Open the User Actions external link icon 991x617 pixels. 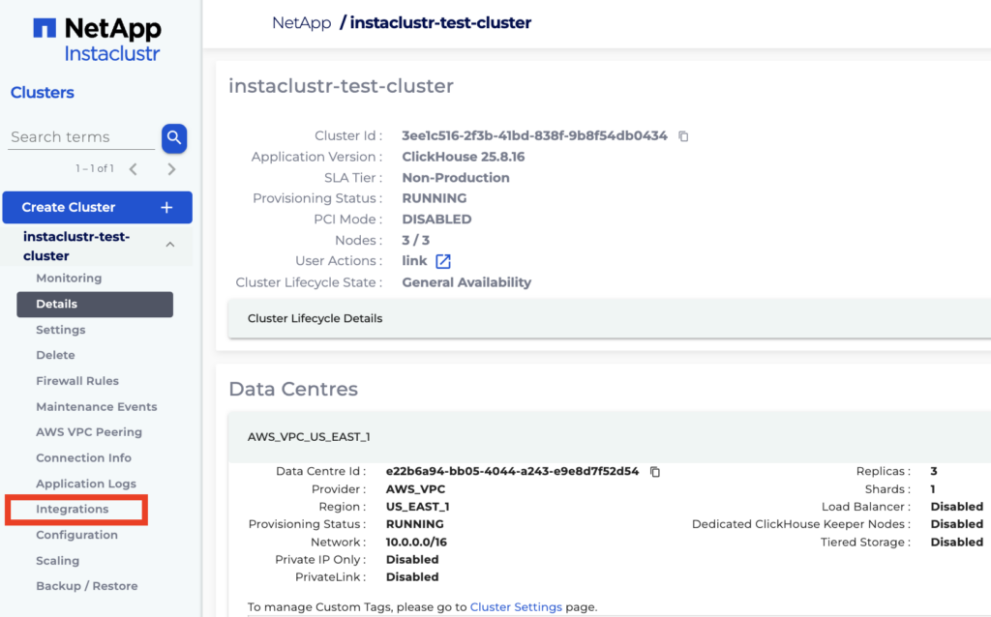442,261
